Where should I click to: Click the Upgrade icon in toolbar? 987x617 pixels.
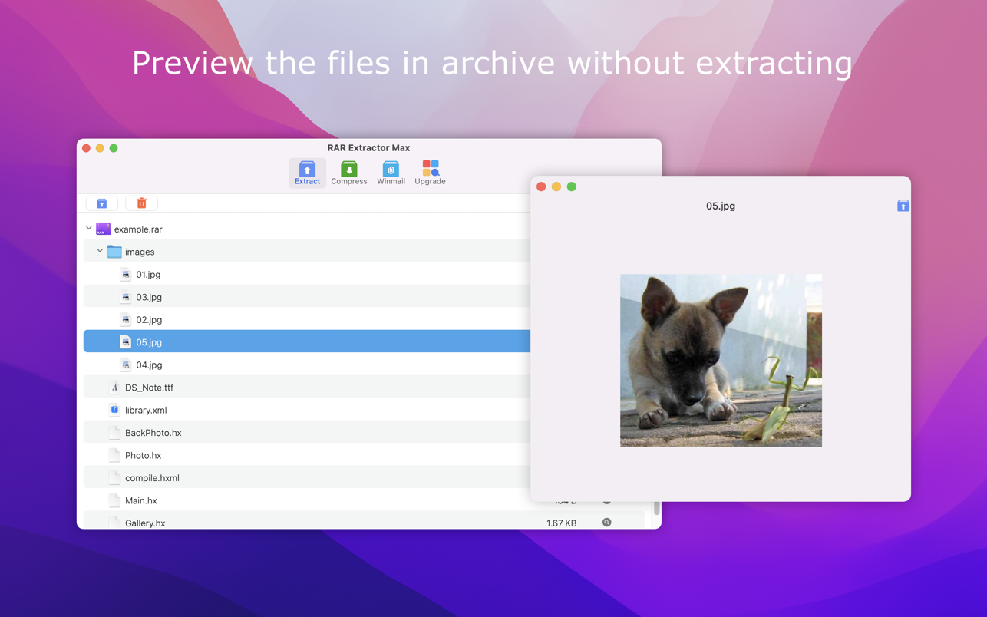coord(430,173)
